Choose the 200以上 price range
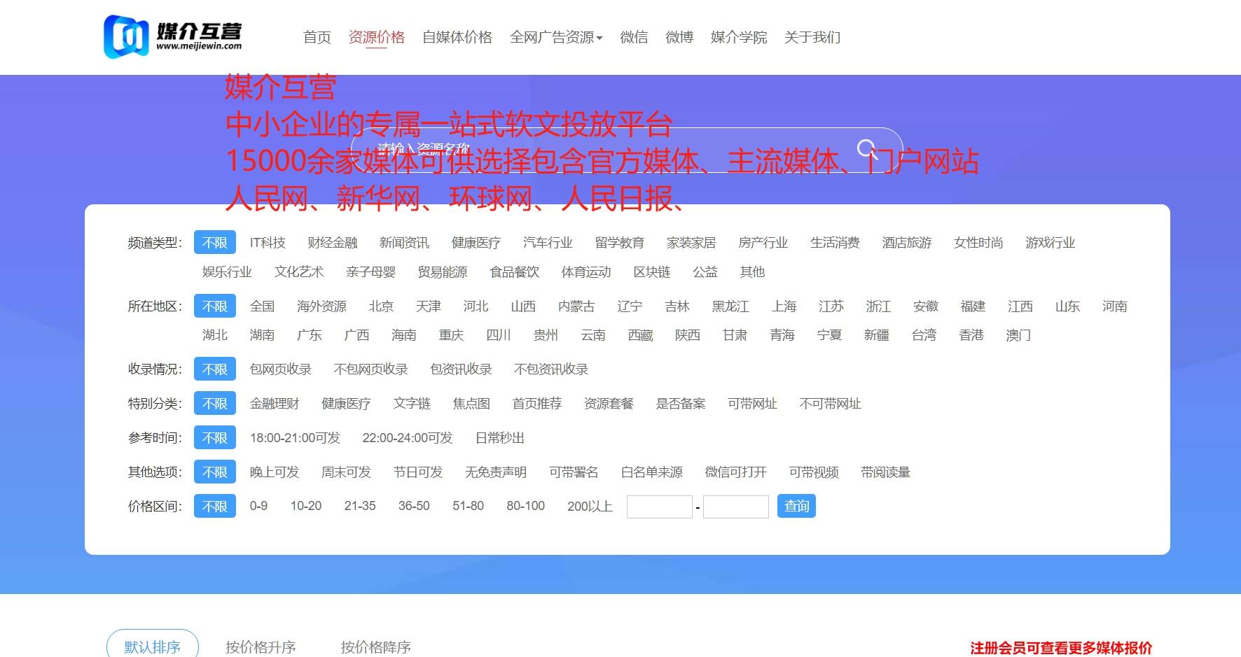The image size is (1241, 657). tap(590, 506)
